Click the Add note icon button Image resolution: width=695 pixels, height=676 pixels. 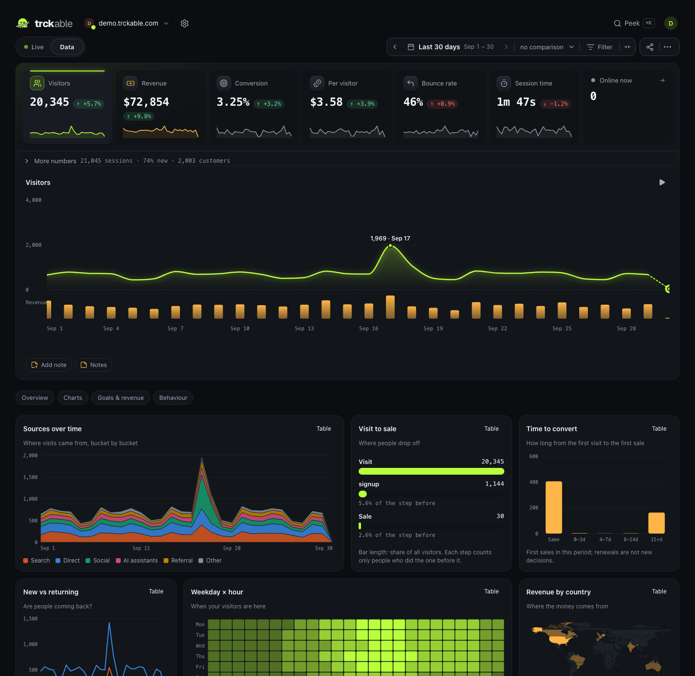[x=48, y=365]
